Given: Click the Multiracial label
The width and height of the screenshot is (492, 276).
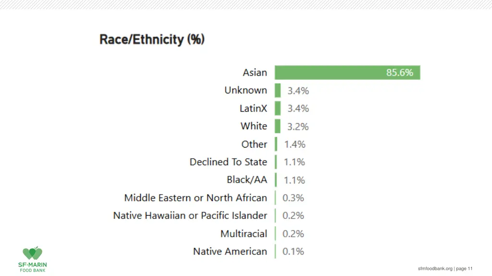Looking at the screenshot, I should 244,234.
